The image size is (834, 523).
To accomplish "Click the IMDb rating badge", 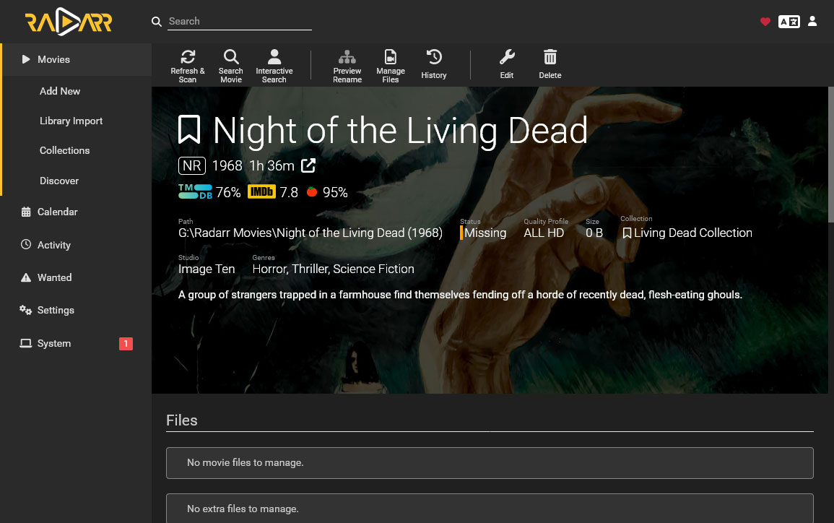I will (261, 191).
